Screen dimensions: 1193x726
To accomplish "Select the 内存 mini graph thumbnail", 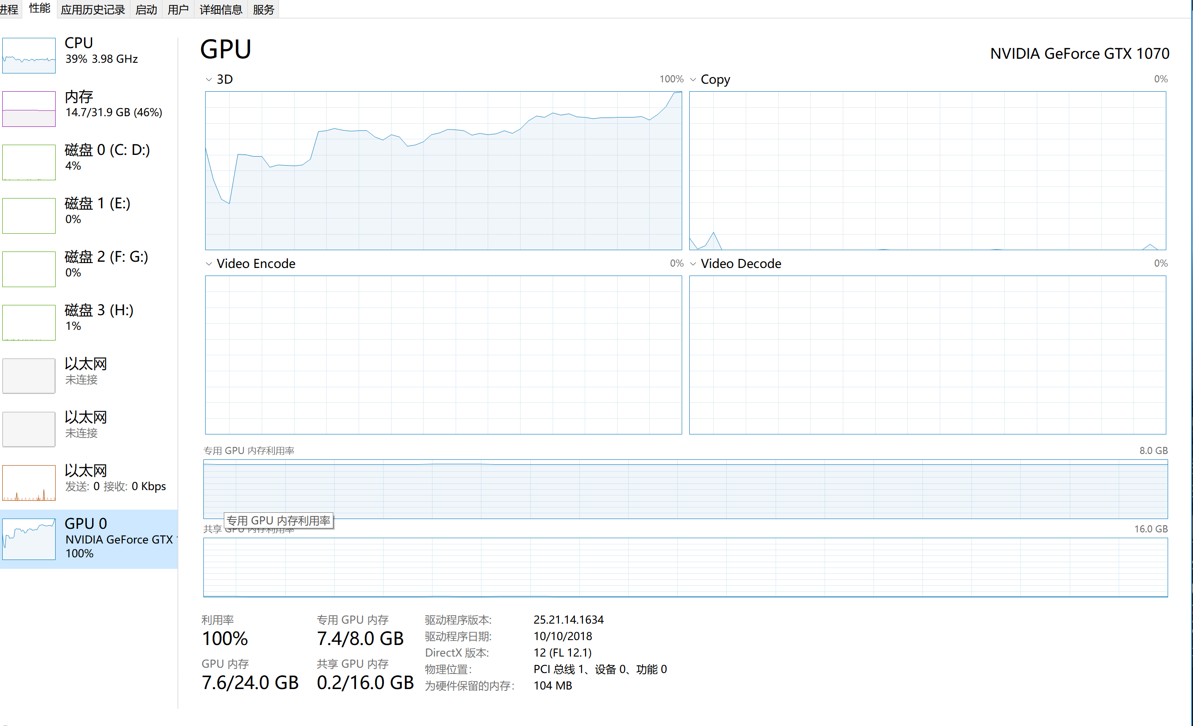I will click(29, 109).
